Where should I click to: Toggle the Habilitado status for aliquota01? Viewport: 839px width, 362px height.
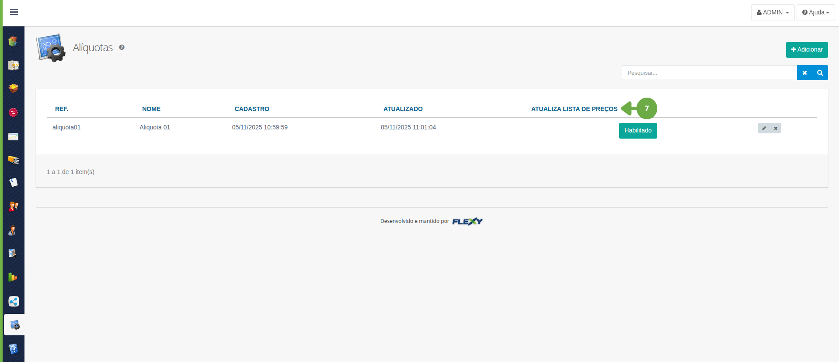[637, 130]
